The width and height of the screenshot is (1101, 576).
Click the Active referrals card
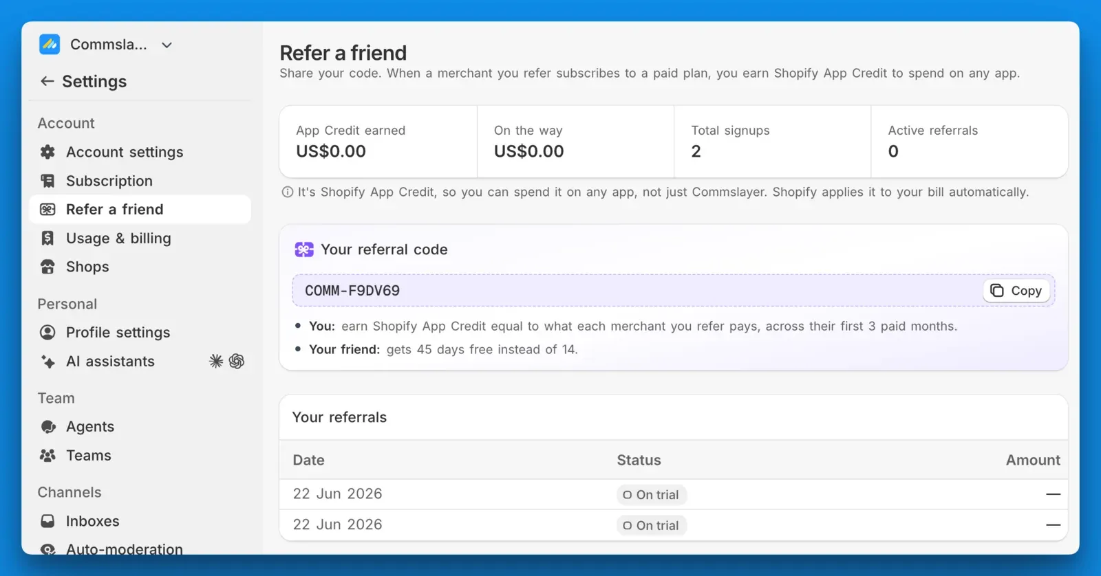click(x=970, y=142)
